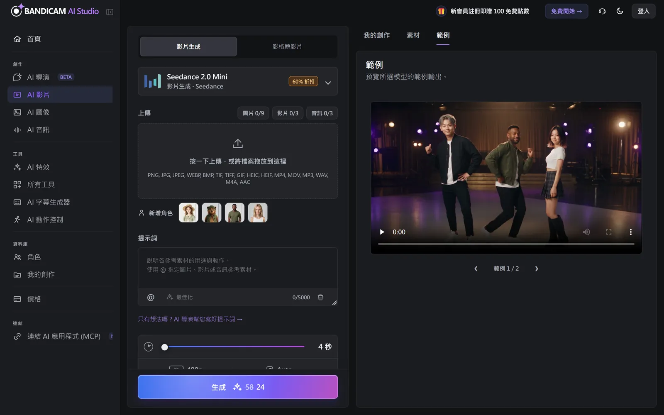
Task: Click the file upload drop area text
Action: tap(238, 161)
